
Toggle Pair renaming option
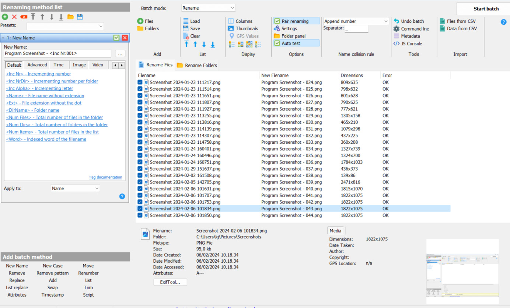point(296,21)
